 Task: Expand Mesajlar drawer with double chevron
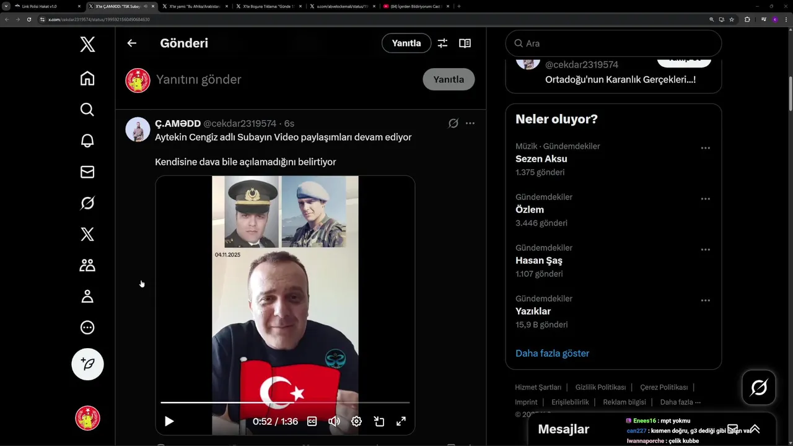tap(755, 429)
